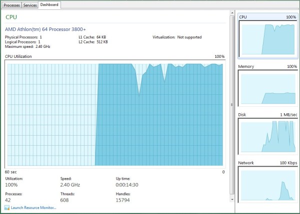Click the Handles count 15794

tap(122, 200)
